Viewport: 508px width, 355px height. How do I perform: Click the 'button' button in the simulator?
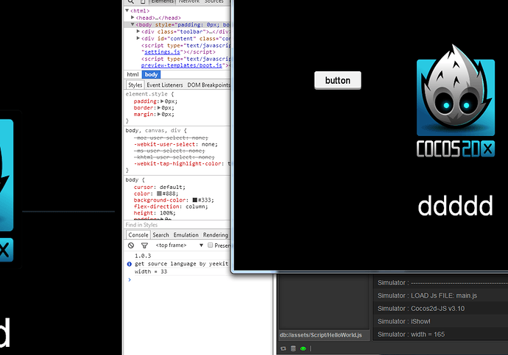pos(338,80)
